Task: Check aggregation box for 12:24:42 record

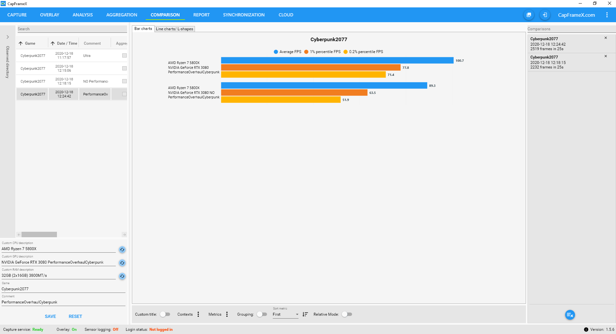Action: (124, 94)
